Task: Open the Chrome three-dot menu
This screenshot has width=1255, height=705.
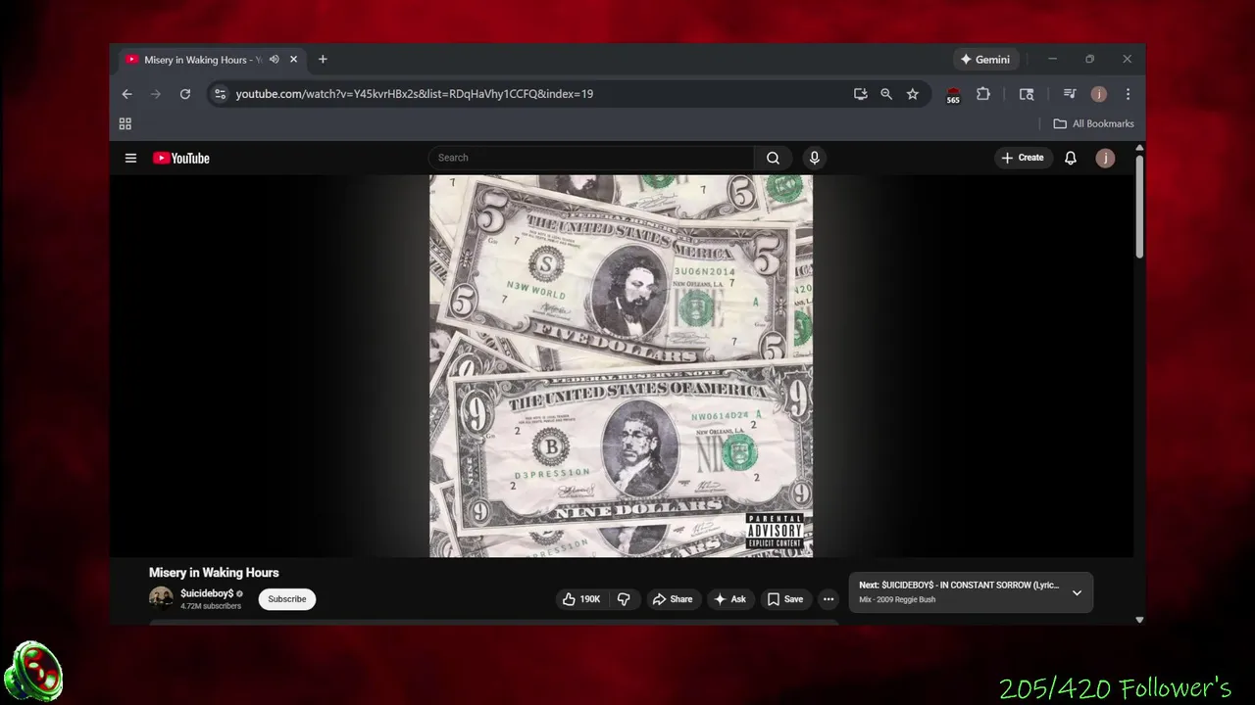Action: coord(1128,94)
